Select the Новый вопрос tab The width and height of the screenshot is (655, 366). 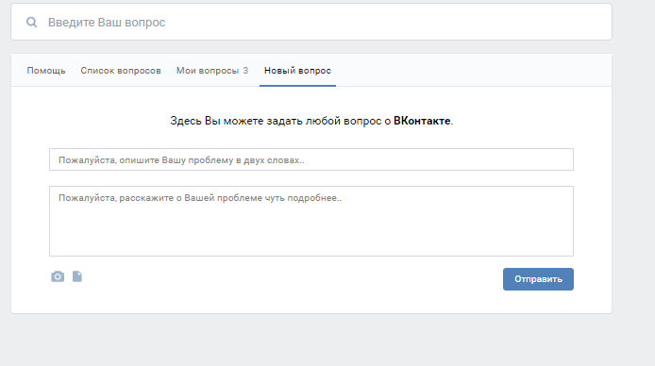click(x=297, y=71)
